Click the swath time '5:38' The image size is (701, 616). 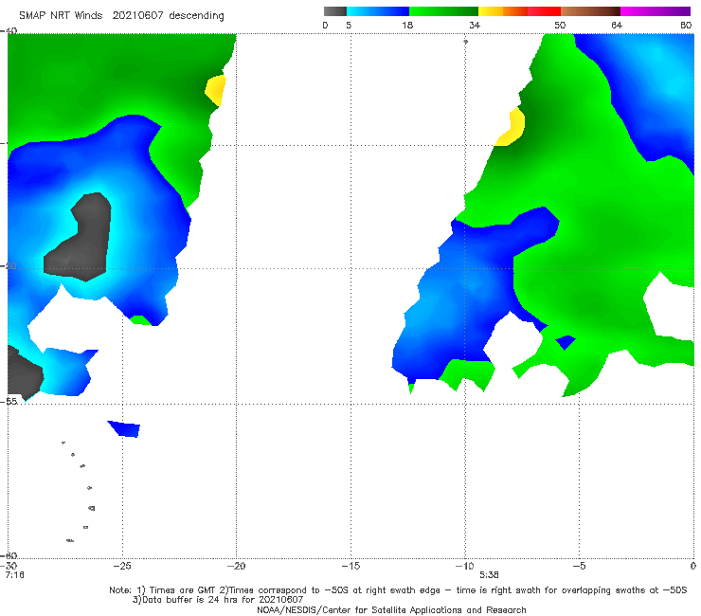489,575
